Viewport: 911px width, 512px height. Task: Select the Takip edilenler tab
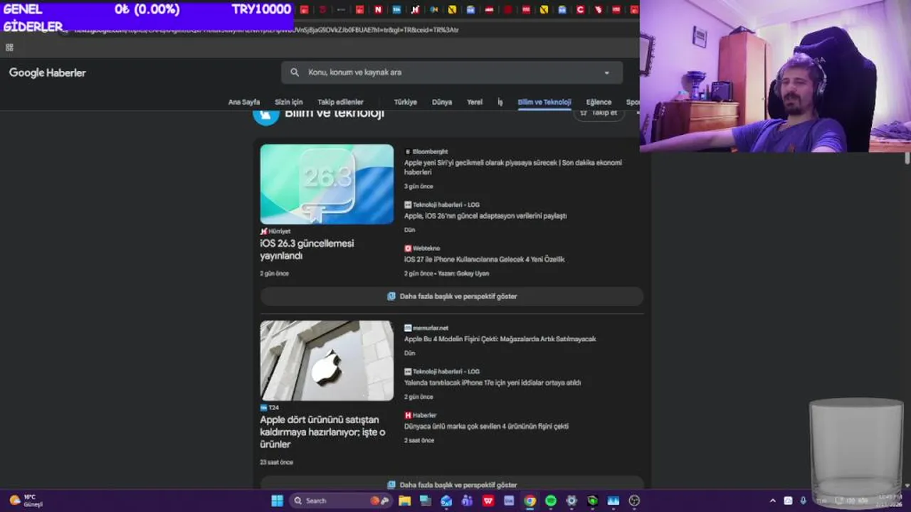tap(340, 102)
